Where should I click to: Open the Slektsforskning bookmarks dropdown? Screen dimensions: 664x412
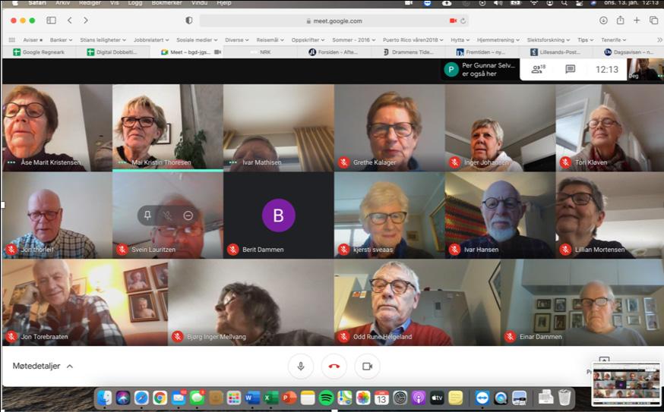[549, 39]
